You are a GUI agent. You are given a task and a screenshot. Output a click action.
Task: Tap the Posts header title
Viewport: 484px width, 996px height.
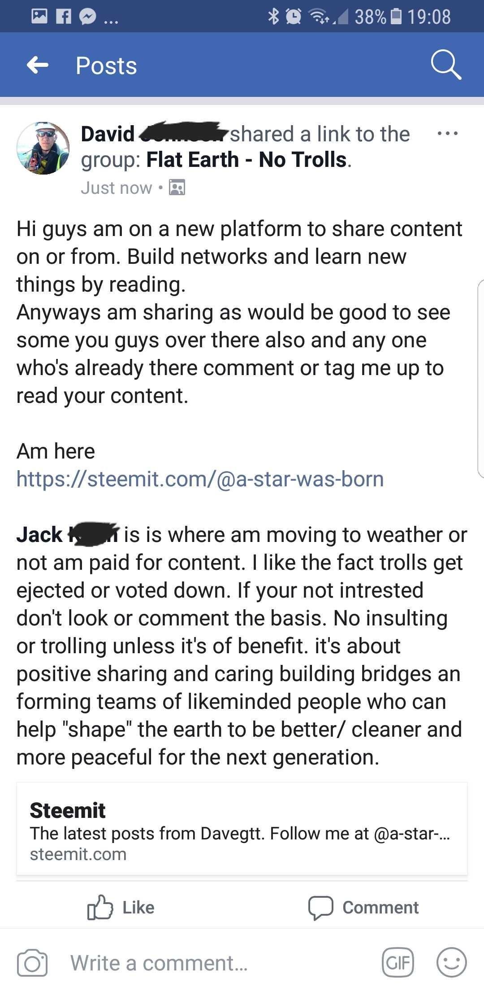(106, 66)
